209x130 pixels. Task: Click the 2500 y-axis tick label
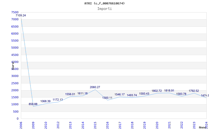pos(15,83)
